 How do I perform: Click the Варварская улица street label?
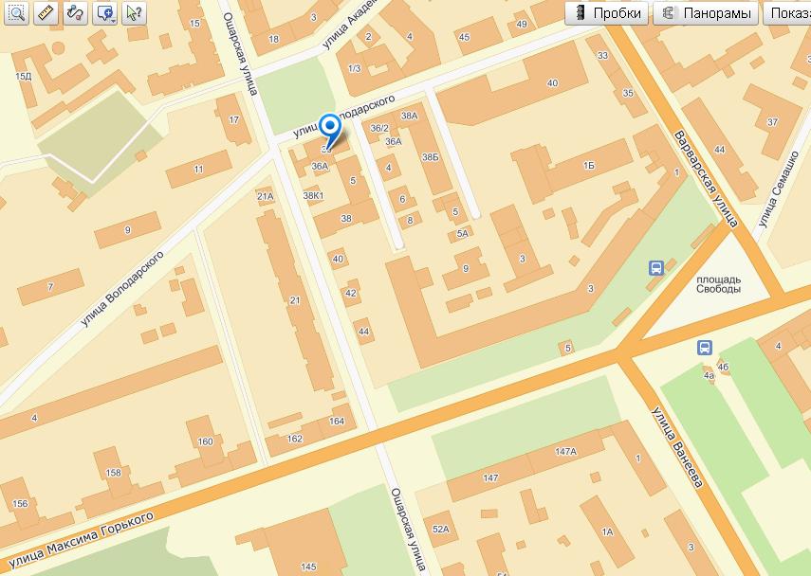tap(706, 179)
